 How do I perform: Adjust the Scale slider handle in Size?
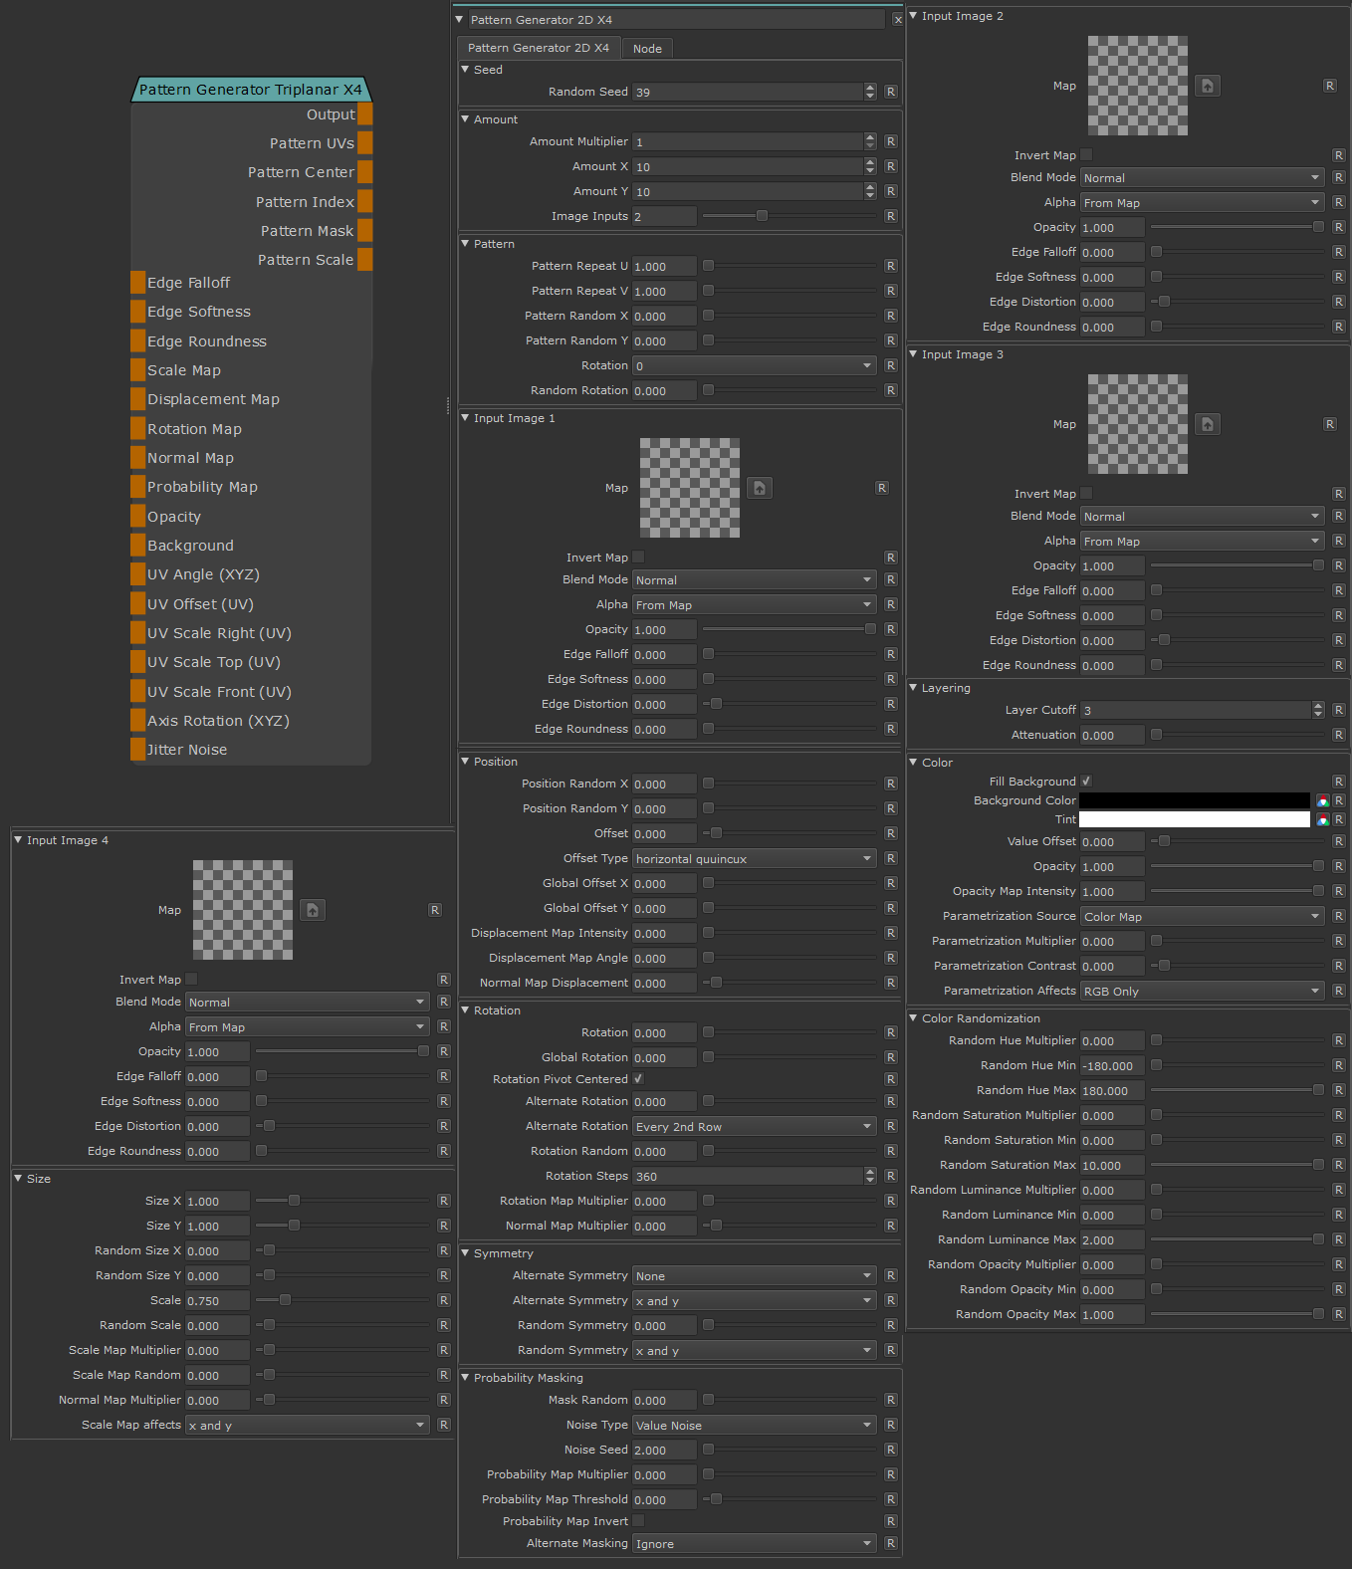pyautogui.click(x=285, y=1300)
